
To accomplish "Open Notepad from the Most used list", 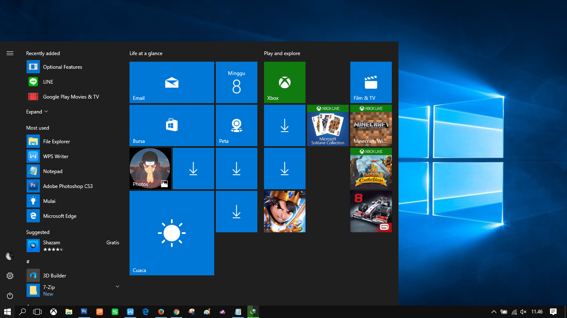I will tap(73, 171).
